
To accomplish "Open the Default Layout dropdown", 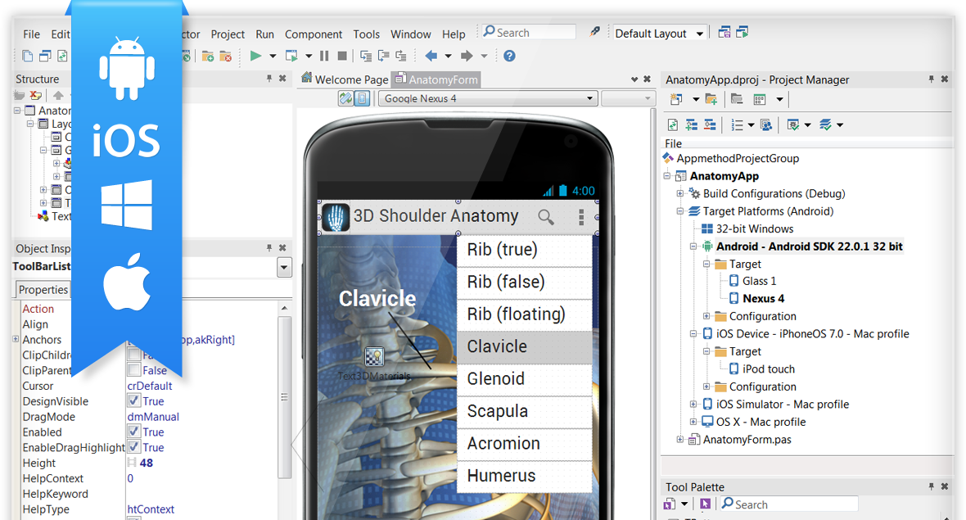I will (699, 34).
